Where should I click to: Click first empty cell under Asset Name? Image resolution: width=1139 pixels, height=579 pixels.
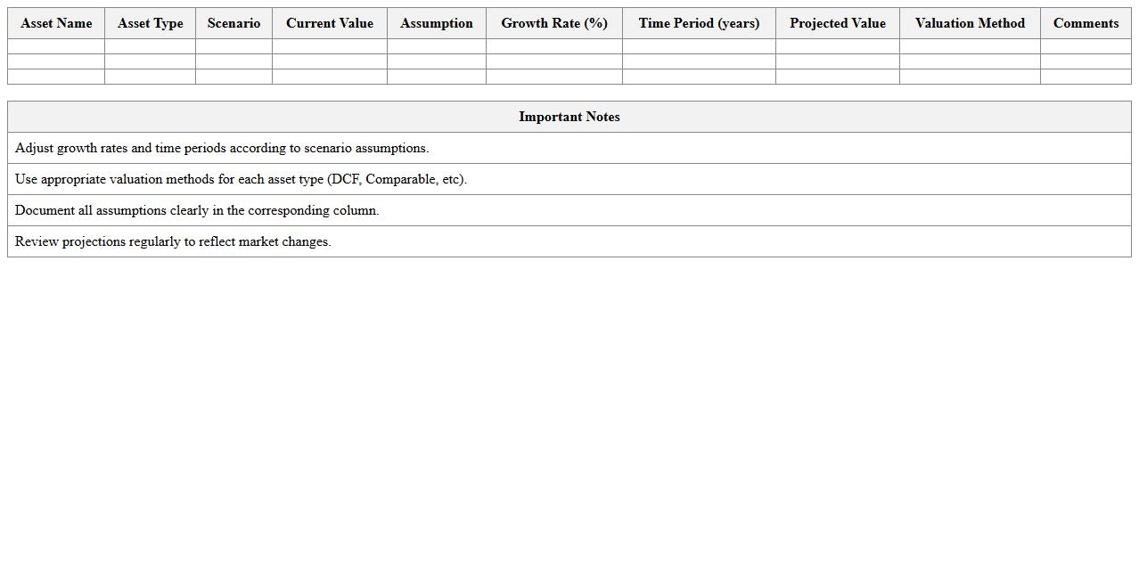(56, 46)
